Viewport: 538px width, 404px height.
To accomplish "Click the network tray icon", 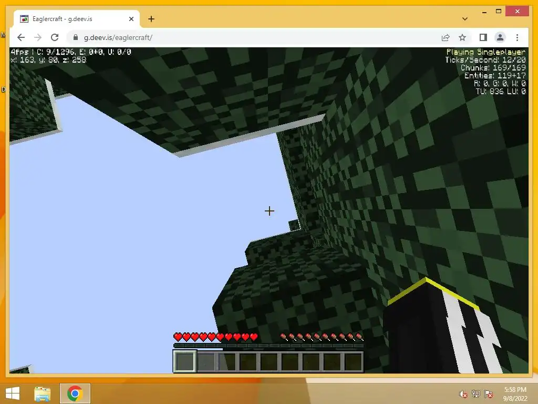I will [476, 394].
